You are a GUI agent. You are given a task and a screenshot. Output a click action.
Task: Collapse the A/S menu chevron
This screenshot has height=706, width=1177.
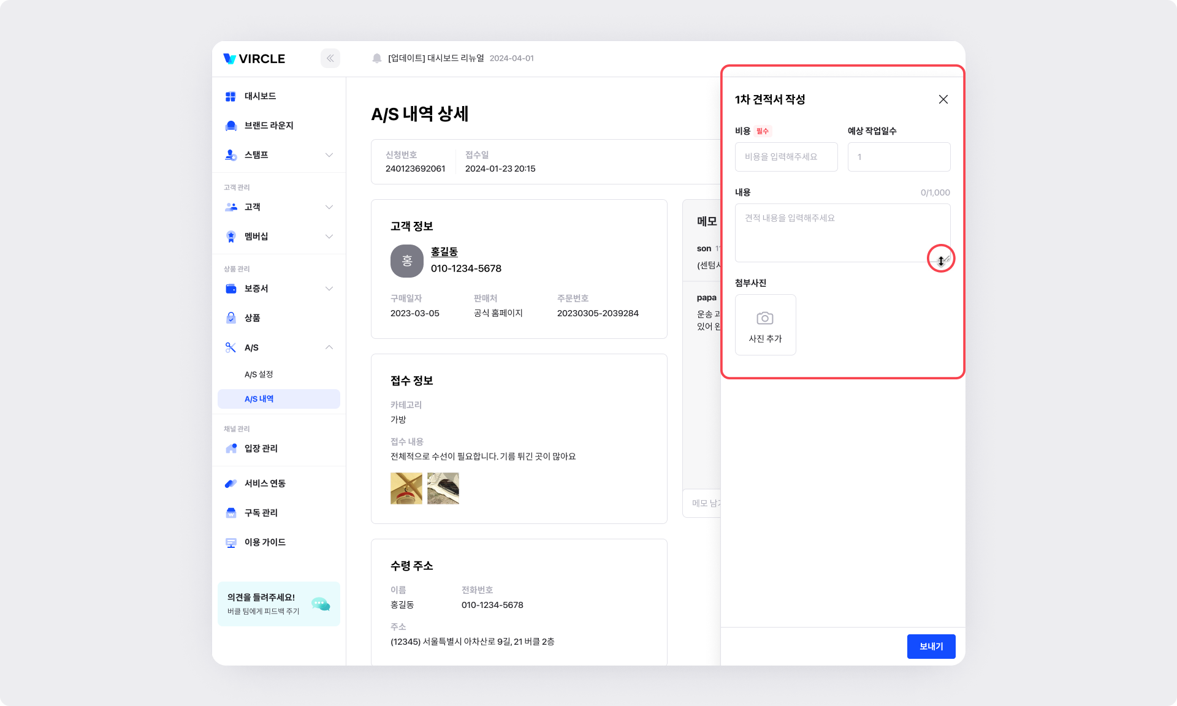click(x=329, y=347)
